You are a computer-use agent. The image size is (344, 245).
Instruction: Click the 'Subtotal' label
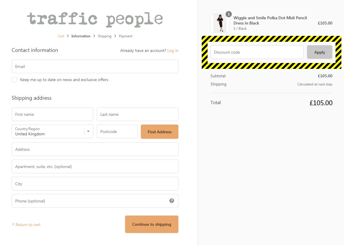[218, 76]
